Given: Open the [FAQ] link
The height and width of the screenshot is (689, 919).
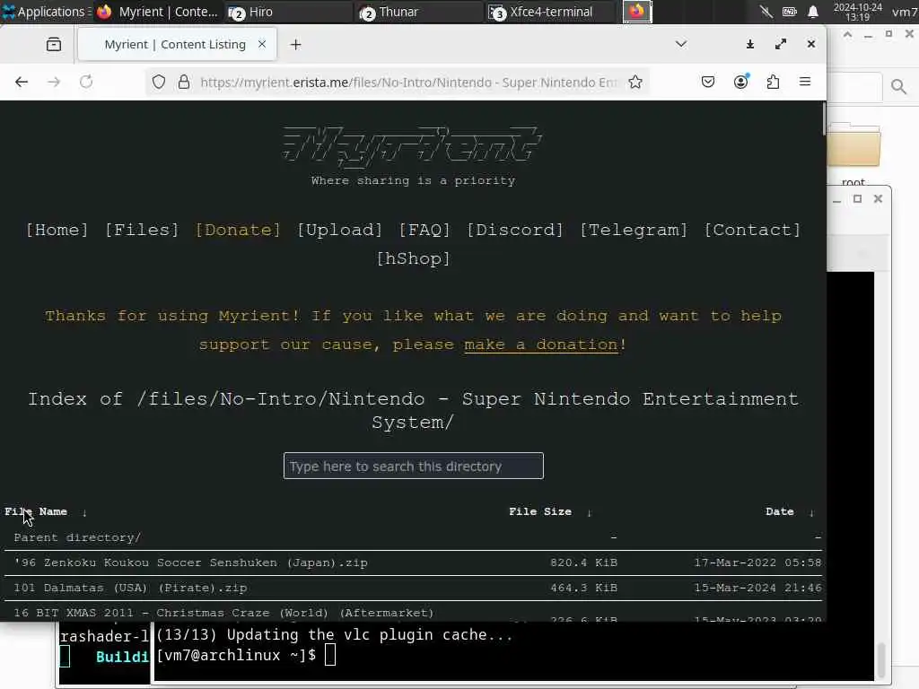Looking at the screenshot, I should (424, 230).
